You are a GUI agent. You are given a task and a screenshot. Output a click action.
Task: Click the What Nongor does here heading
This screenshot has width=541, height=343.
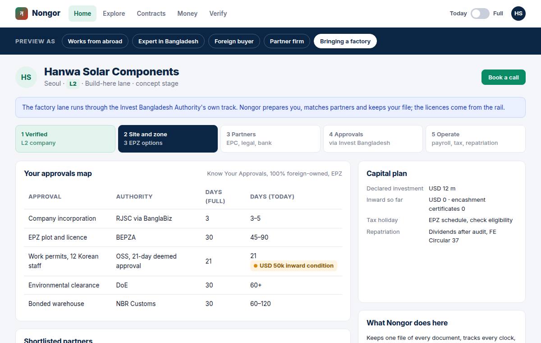tap(407, 323)
